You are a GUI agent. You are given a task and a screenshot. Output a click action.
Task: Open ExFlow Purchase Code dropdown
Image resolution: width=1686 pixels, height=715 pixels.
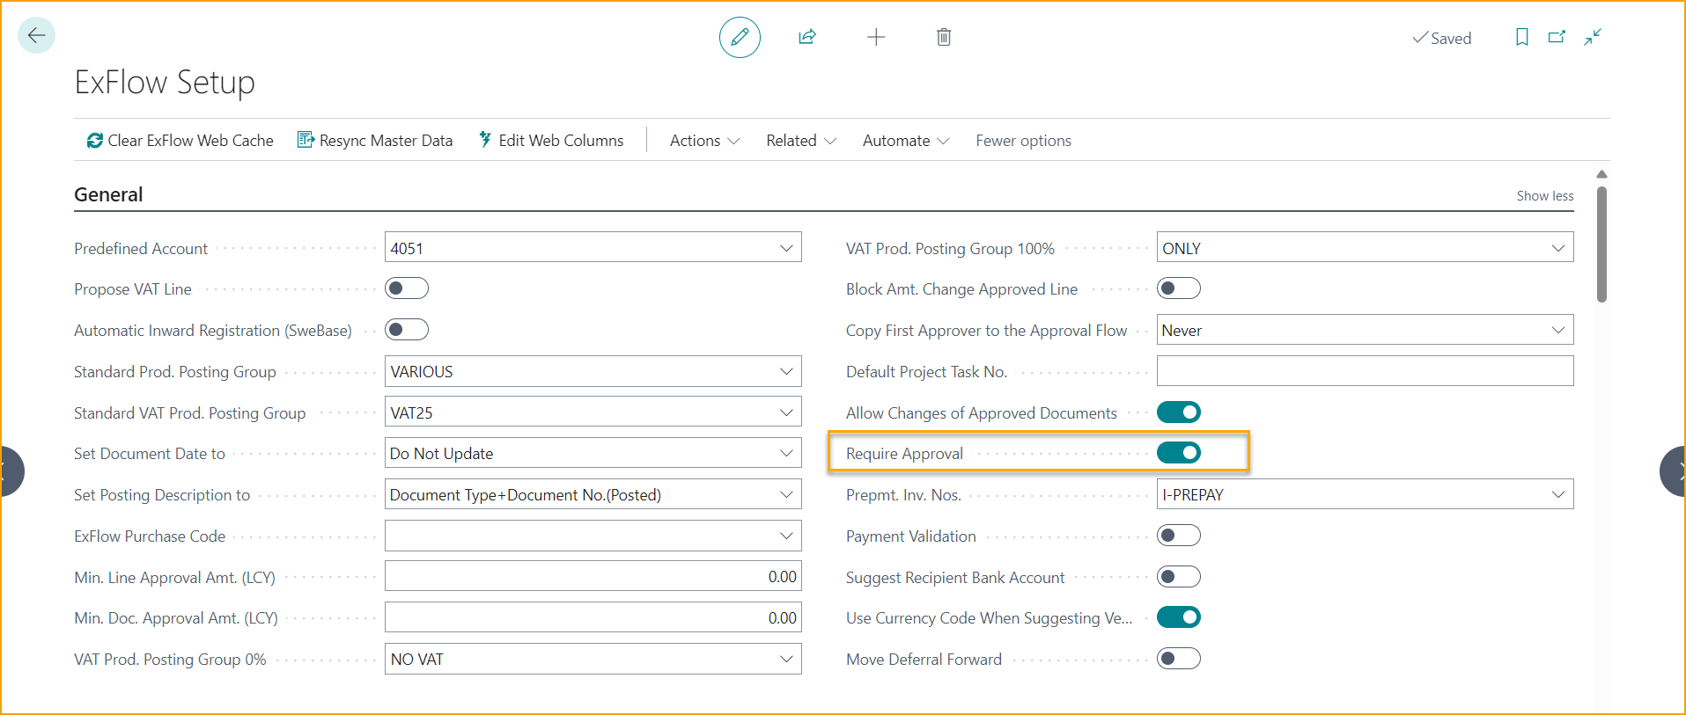[786, 536]
